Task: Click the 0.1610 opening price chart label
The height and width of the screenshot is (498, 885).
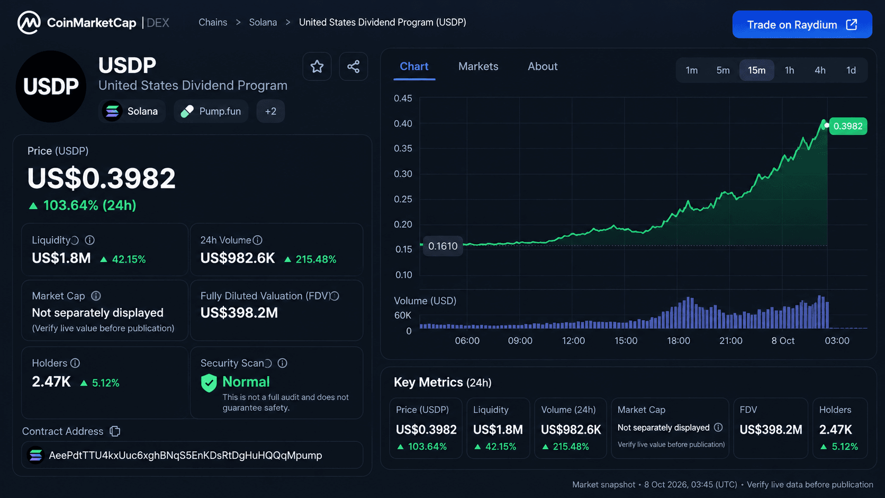Action: coord(442,246)
